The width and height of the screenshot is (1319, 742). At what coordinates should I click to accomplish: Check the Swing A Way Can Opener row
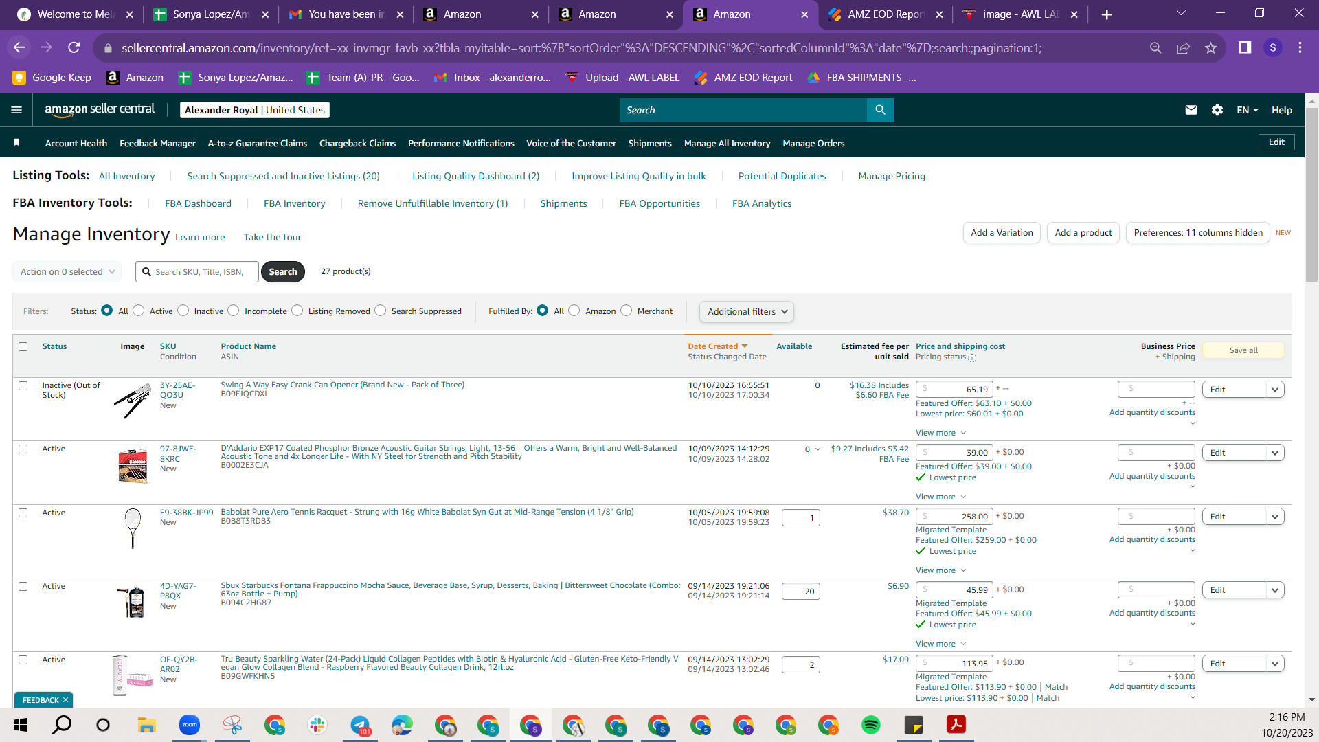pyautogui.click(x=23, y=385)
